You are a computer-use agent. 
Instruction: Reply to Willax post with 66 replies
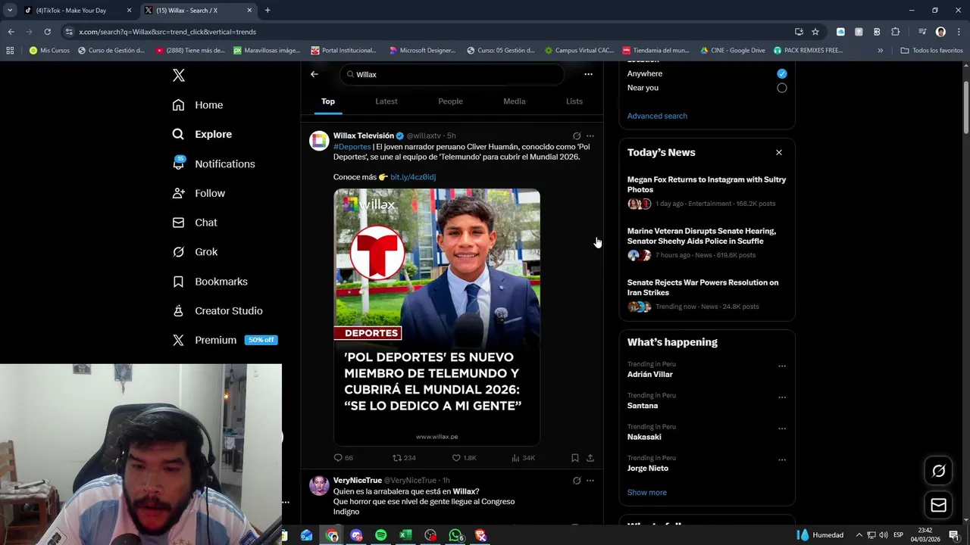point(343,458)
